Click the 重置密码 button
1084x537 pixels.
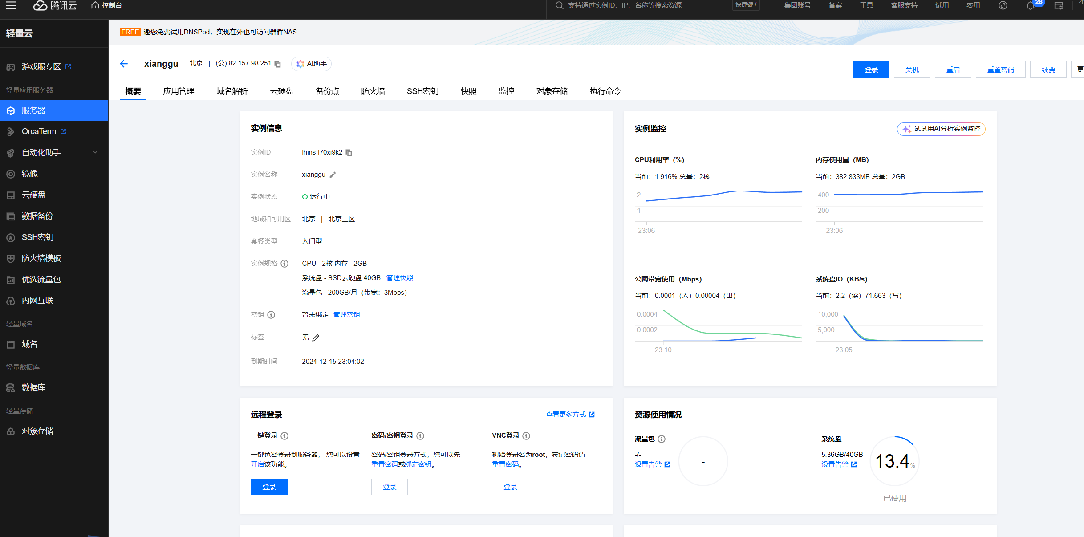[x=1000, y=69]
